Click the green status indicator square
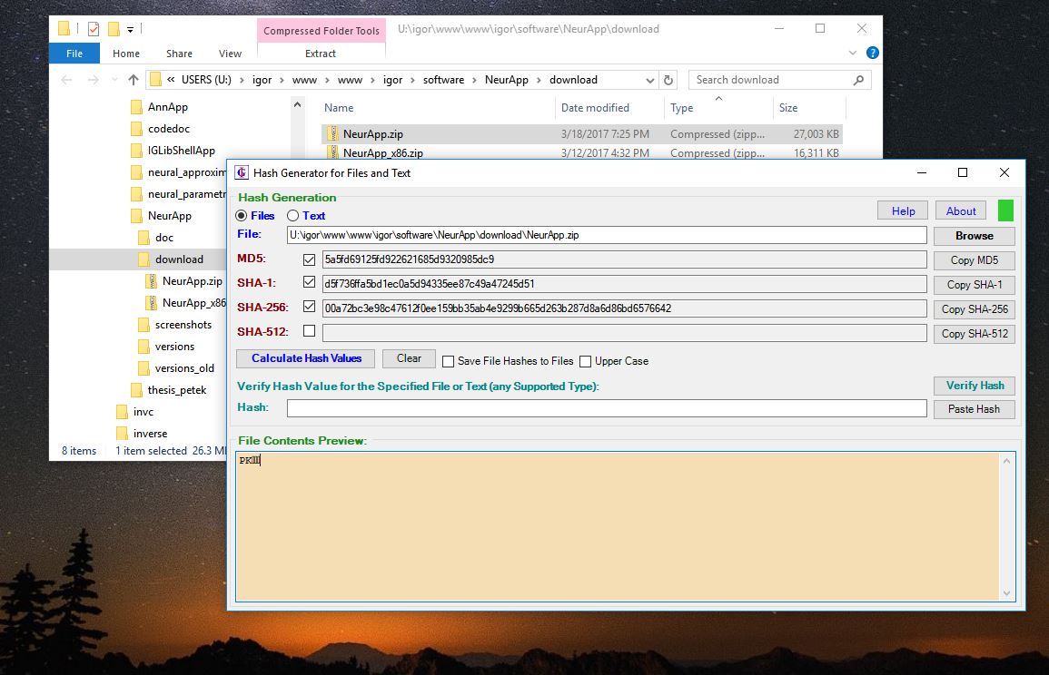Image resolution: width=1049 pixels, height=675 pixels. (1005, 210)
